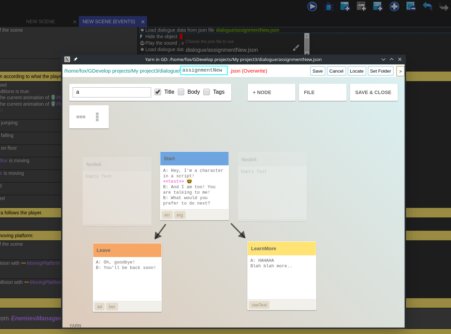
Task: Arrange nodes horizontally with three-square icon
Action: pyautogui.click(x=81, y=117)
